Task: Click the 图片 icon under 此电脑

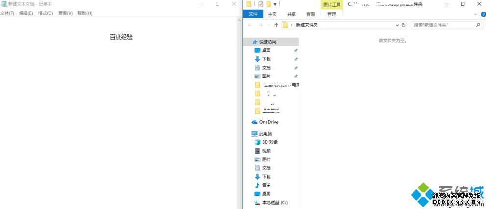Action: 257,160
